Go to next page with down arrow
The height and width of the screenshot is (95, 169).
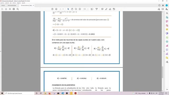click(56, 9)
